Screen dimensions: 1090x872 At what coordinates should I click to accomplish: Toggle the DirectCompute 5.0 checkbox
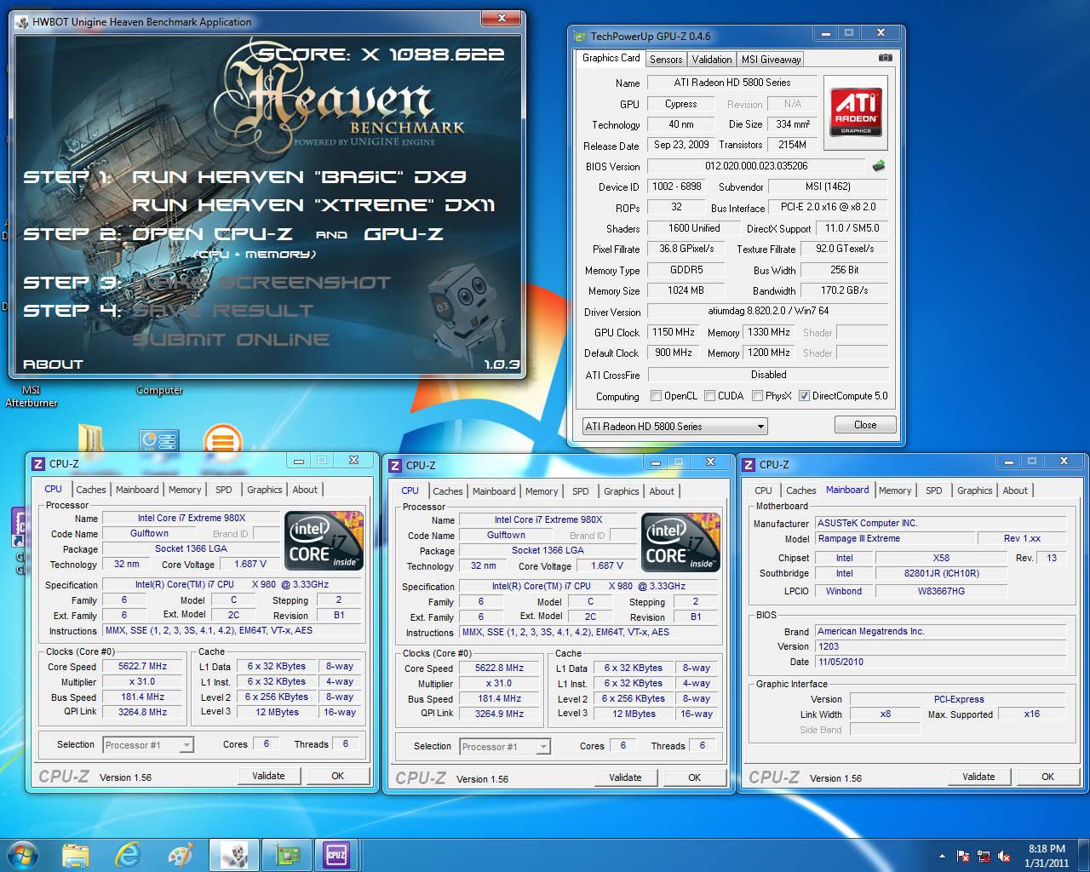pyautogui.click(x=804, y=396)
